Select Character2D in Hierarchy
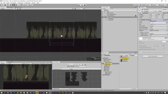This screenshot has height=94, width=168. [x=110, y=13]
